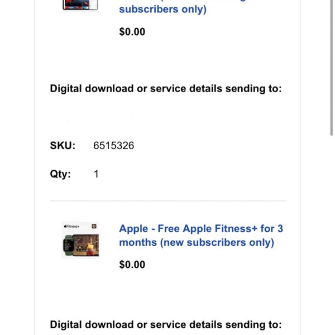Image resolution: width=335 pixels, height=335 pixels.
Task: Click the Apple Fitness+ product thumbnail
Action: [80, 240]
